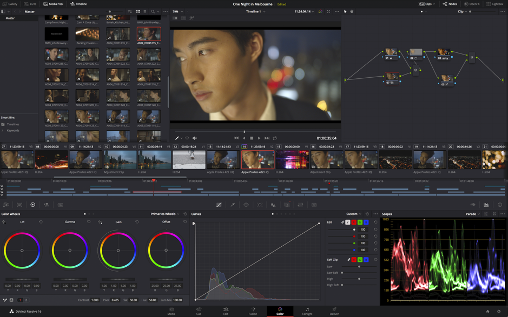Open the Lightbox view

click(x=497, y=4)
